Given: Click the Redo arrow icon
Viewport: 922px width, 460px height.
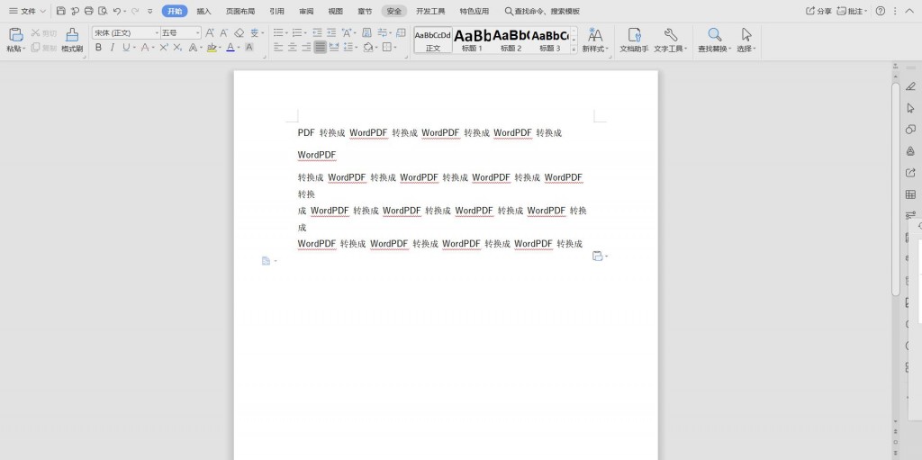Looking at the screenshot, I should coord(135,11).
